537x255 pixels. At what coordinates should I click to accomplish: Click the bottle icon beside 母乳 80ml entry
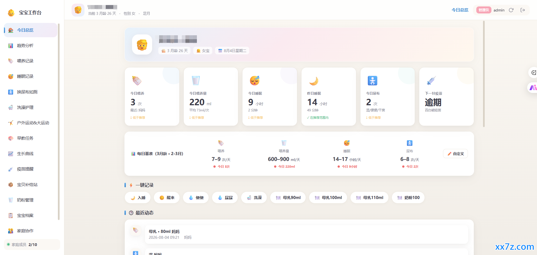coord(136,230)
